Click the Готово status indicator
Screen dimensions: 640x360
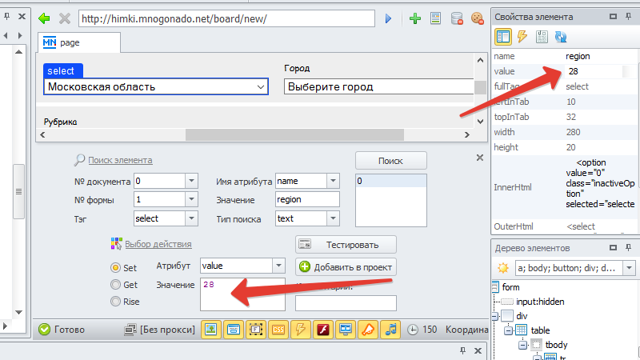62,330
